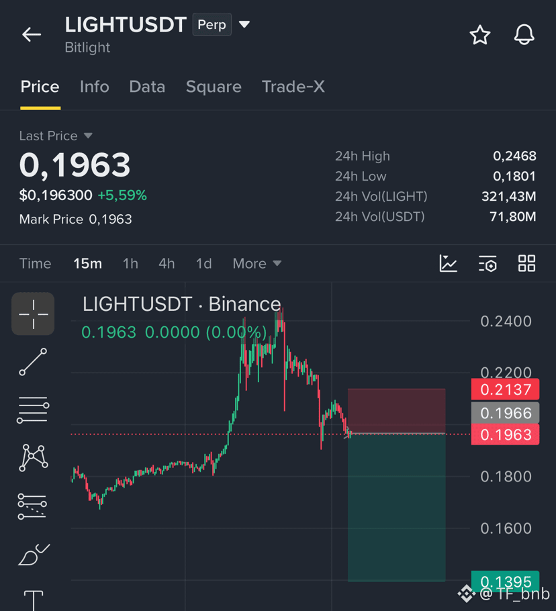Click the 0.2137 stop-loss price label
The image size is (556, 611).
tap(506, 389)
